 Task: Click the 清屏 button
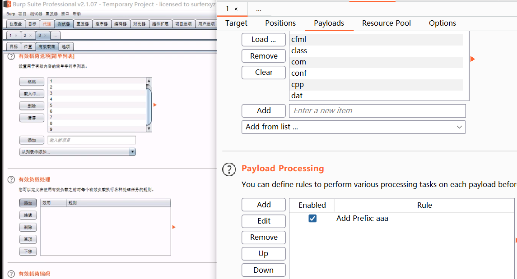coord(32,118)
